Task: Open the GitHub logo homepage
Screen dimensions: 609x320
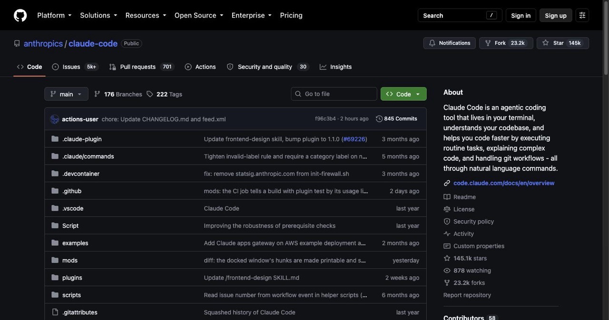Action: [x=20, y=15]
